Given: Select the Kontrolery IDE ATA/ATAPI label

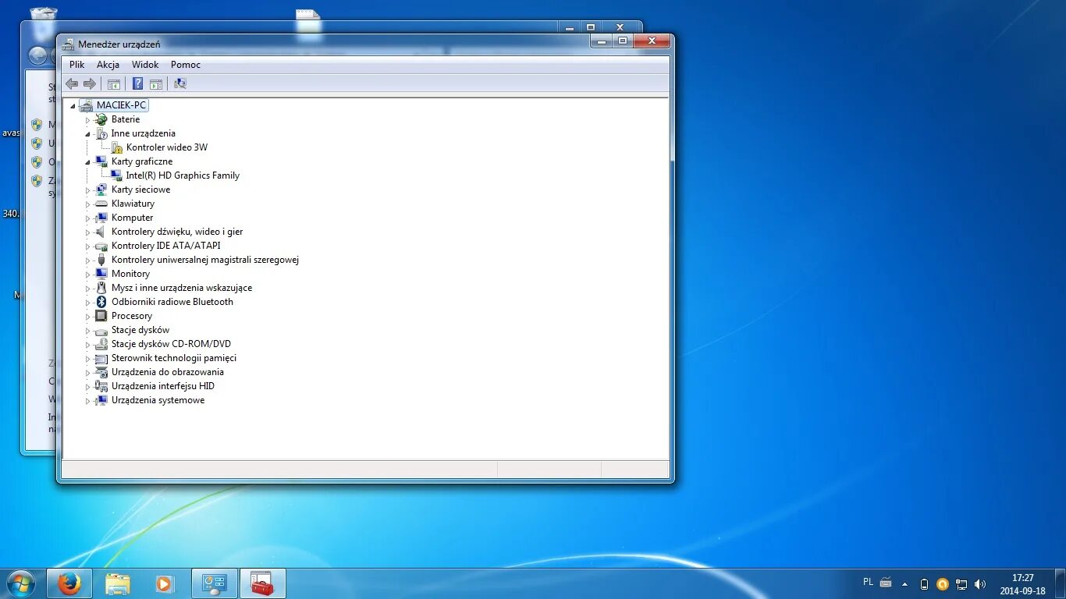Looking at the screenshot, I should pos(165,246).
